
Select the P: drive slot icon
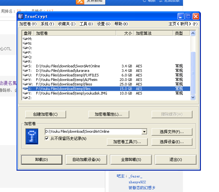[25, 52]
